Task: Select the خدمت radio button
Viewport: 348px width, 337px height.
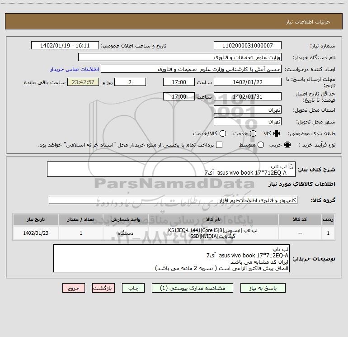Action: click(253, 133)
